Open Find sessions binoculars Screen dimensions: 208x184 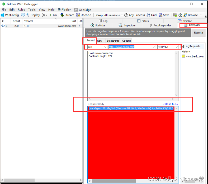[152, 15]
